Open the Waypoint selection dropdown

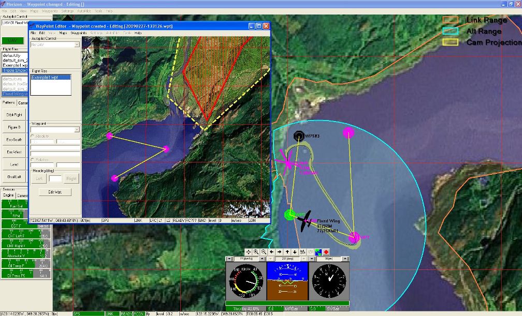click(77, 130)
